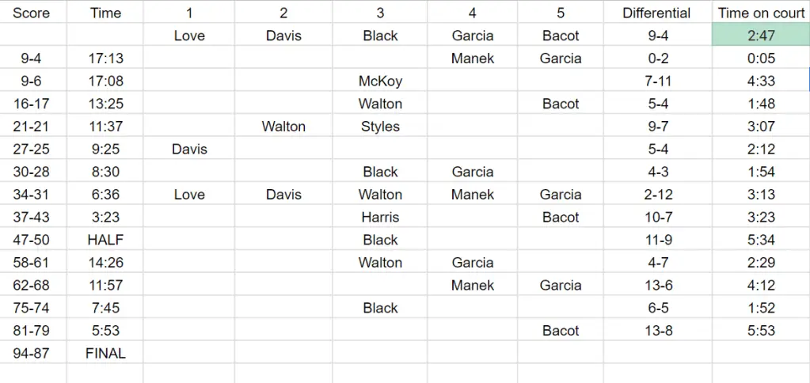Image resolution: width=810 pixels, height=383 pixels.
Task: Select the green highlighted 2:47 cell
Action: point(761,36)
